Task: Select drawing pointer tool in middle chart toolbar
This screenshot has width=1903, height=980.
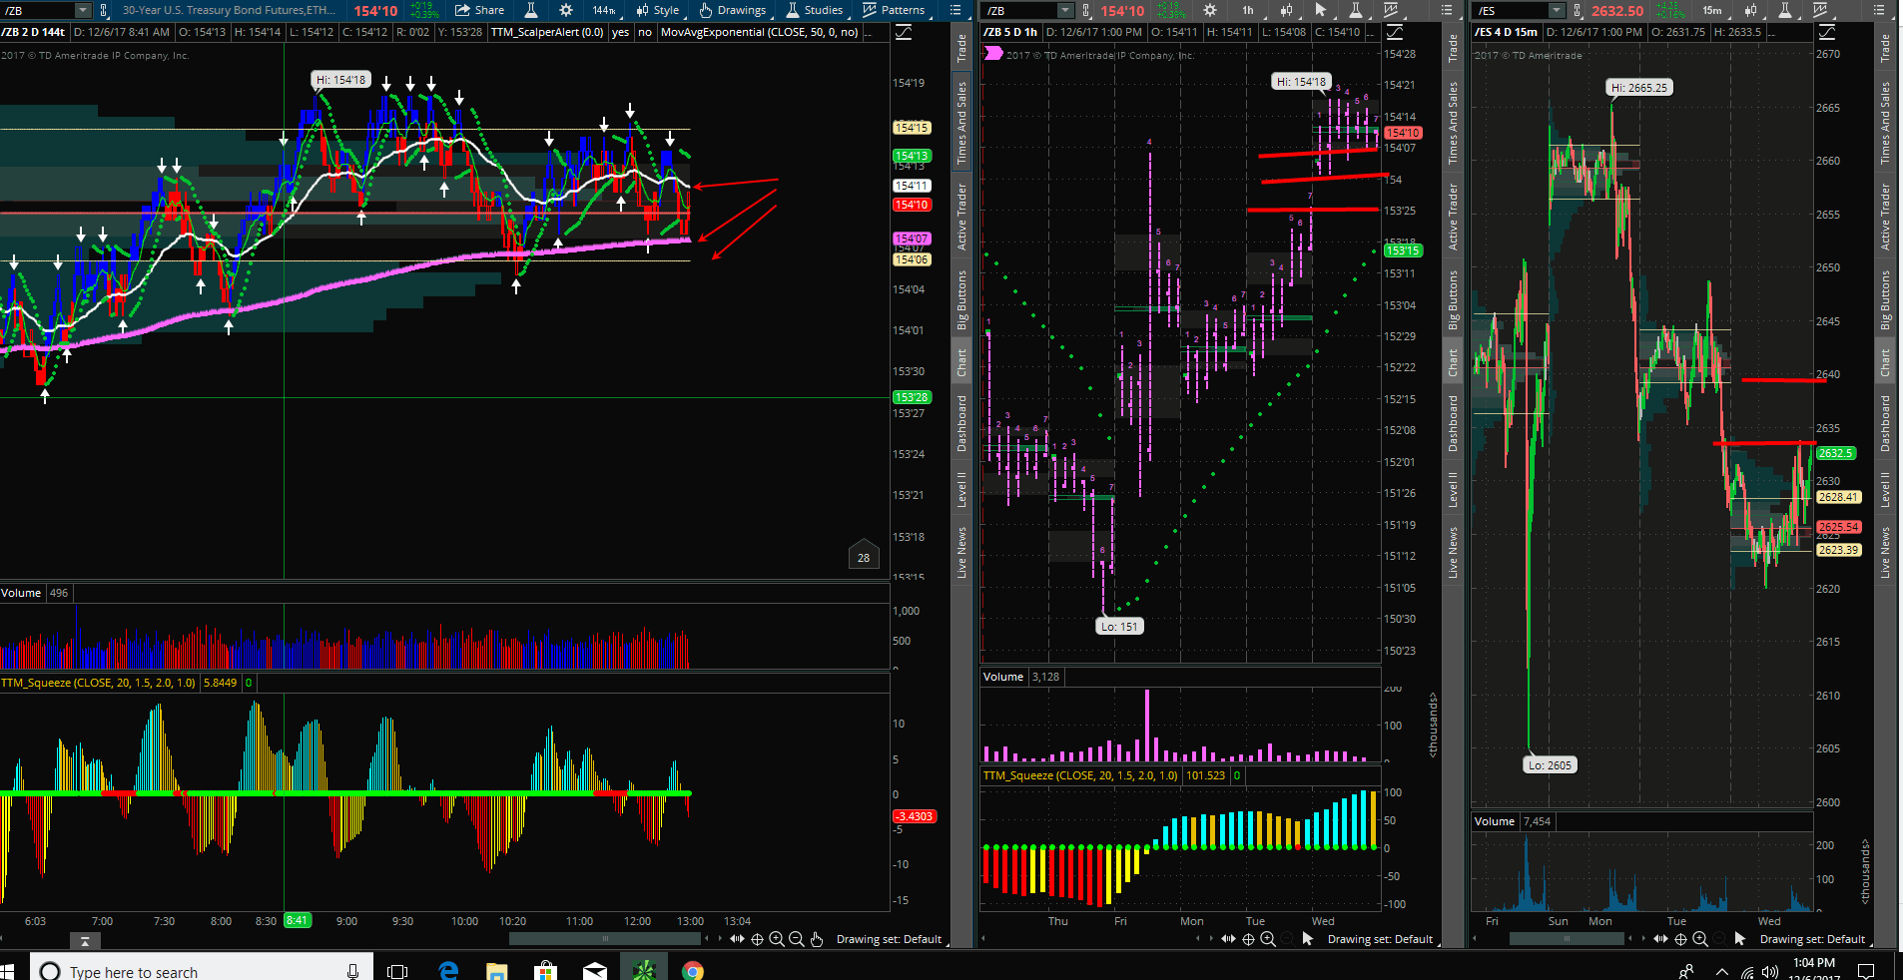Action: point(1321,10)
